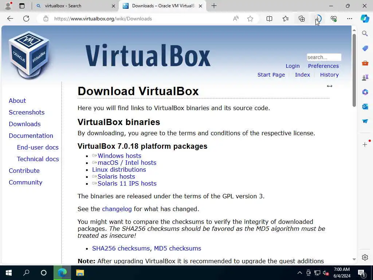Open the Windows Start menu
This screenshot has width=373, height=280.
[9, 273]
